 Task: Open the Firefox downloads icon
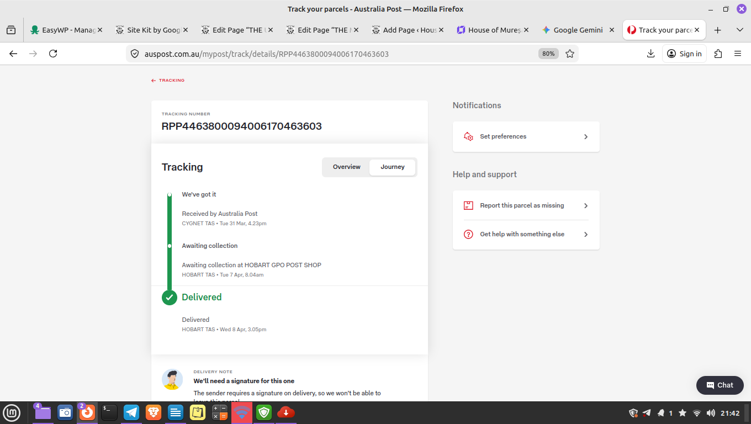650,54
